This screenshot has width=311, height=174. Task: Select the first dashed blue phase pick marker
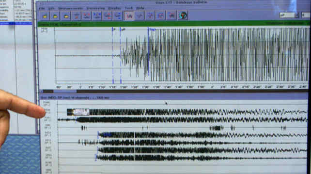coord(113,56)
